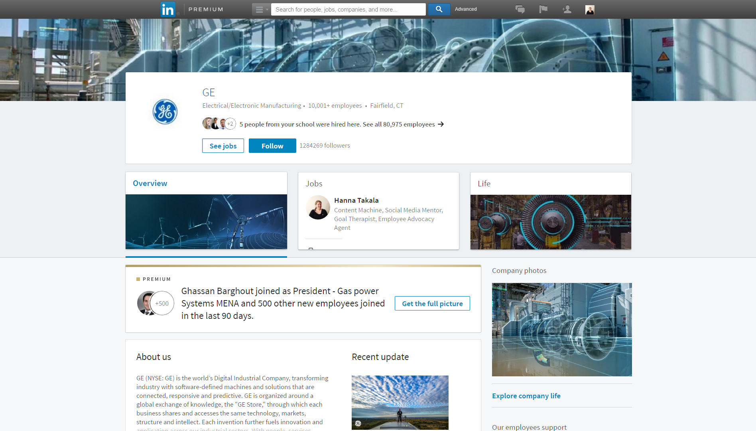Screen dimensions: 756x431
Task: Open the Life tab turbine image
Action: click(551, 222)
